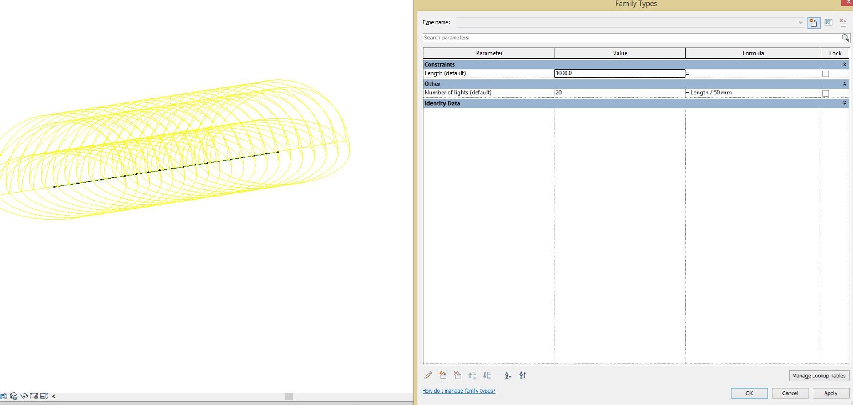Click the Reveal Constraints dimension lock icon

click(x=34, y=396)
